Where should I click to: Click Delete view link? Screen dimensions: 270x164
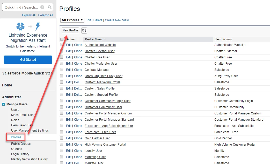click(x=98, y=20)
